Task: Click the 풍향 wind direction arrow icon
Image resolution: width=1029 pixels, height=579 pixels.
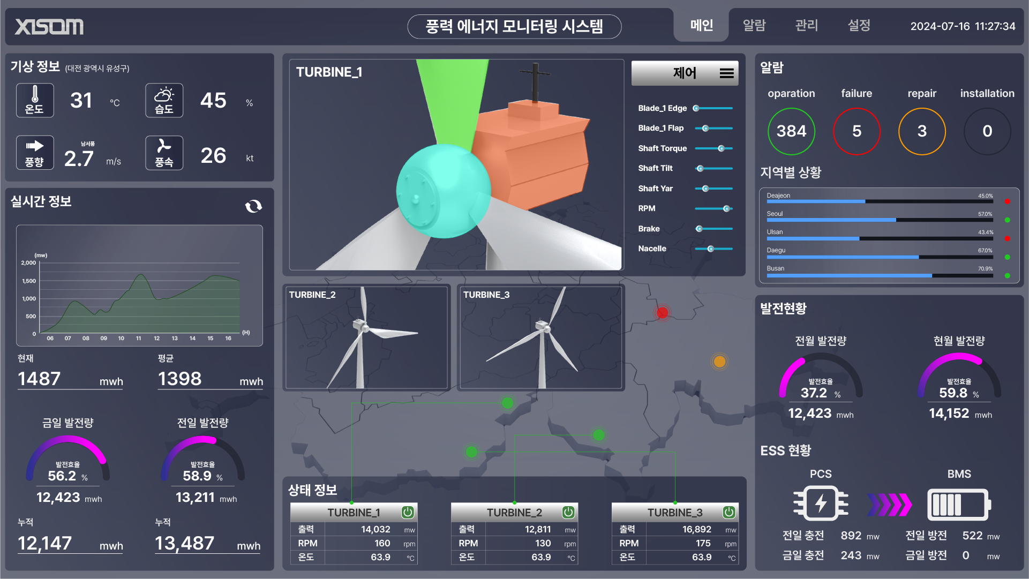Action: [x=34, y=153]
